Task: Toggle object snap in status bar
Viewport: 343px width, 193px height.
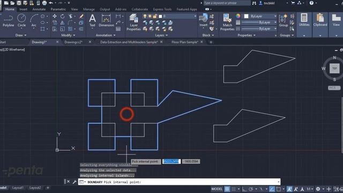Action: (278, 189)
